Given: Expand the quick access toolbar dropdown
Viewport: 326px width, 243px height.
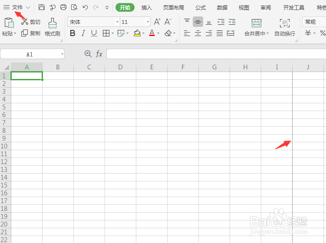Looking at the screenshot, I should point(107,8).
